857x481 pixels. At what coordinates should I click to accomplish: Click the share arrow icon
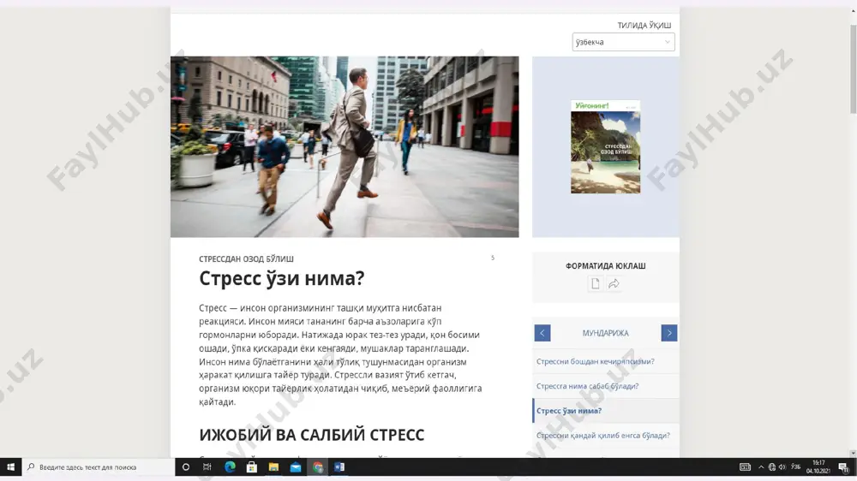(614, 283)
